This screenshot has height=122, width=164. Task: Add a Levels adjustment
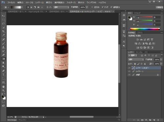141,40
